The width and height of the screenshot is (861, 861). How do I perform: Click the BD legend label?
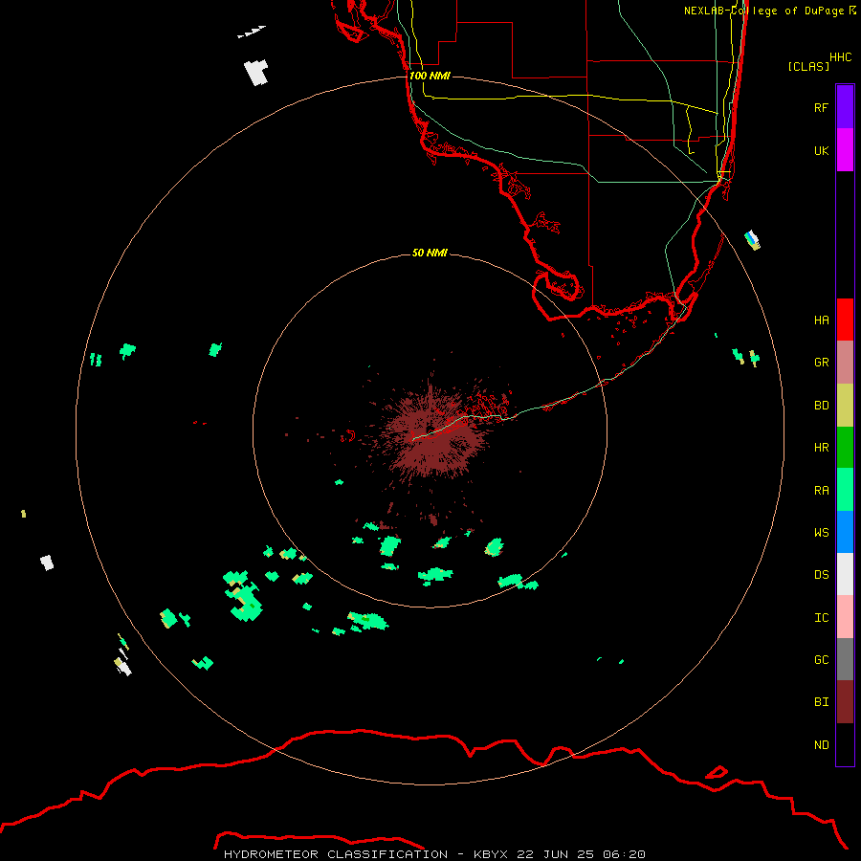pyautogui.click(x=821, y=405)
